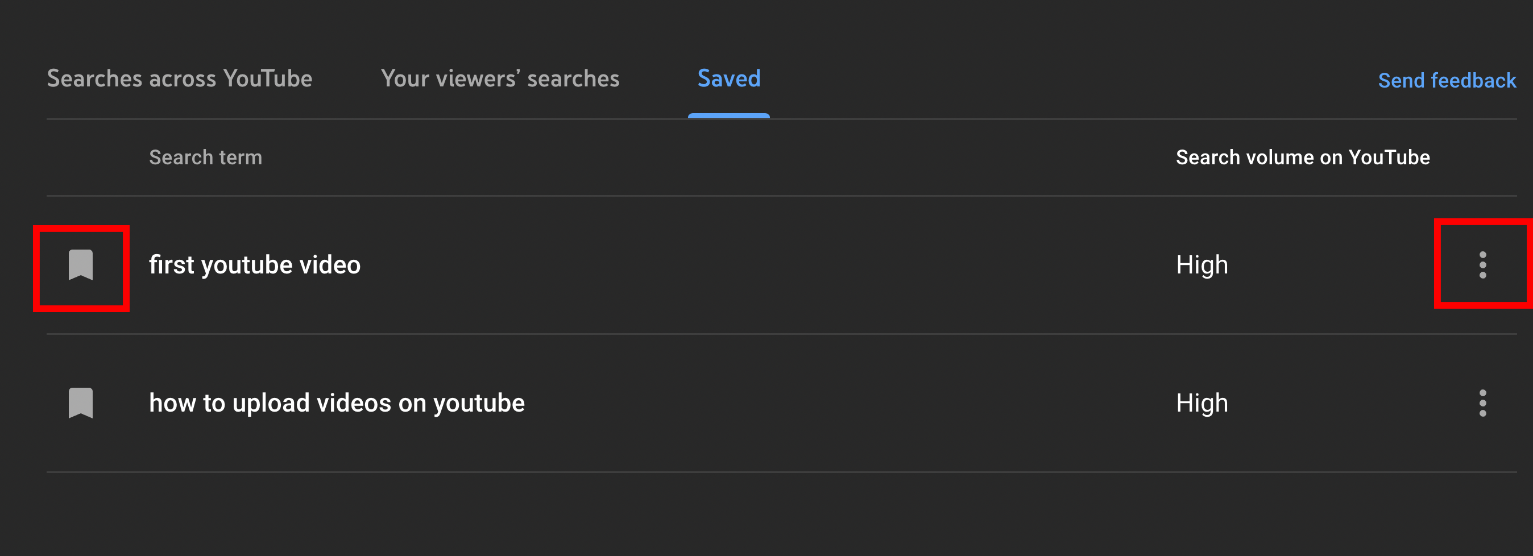Open the Your viewers' searches tab

[x=500, y=78]
